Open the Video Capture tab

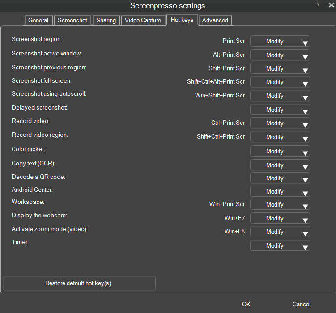coord(143,20)
